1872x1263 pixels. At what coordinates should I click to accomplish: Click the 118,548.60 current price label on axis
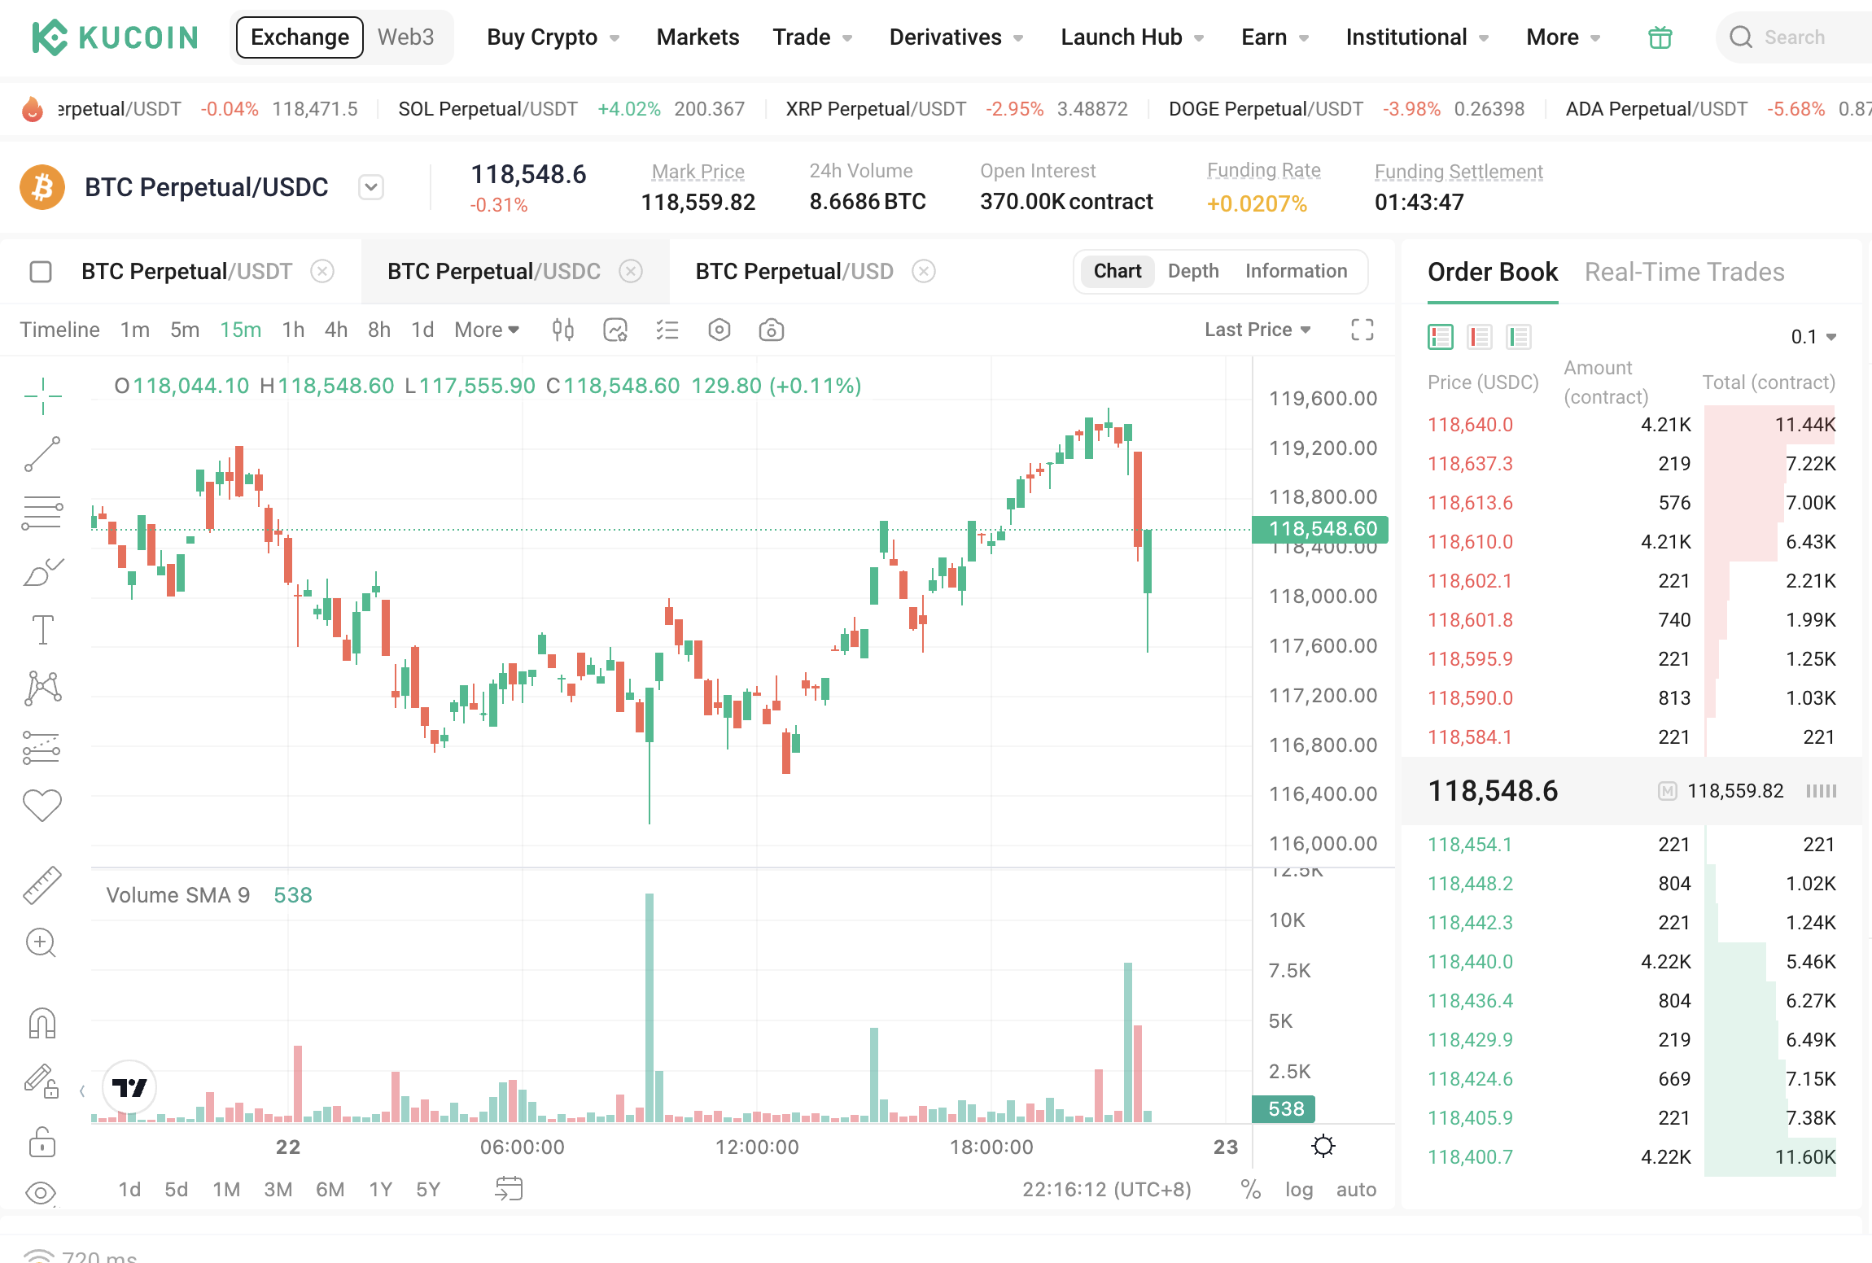pos(1321,529)
